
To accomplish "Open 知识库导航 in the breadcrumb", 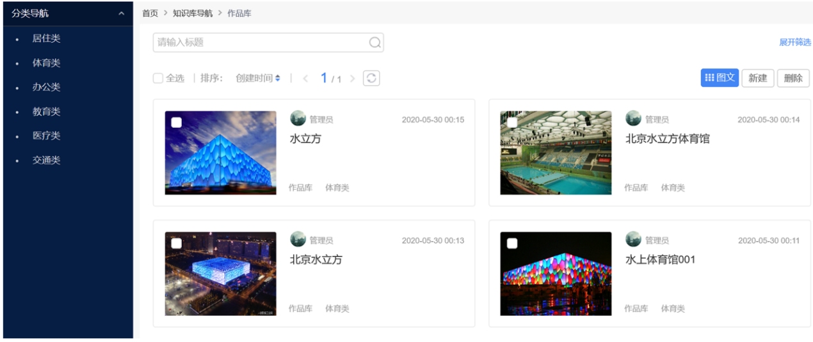I will click(193, 13).
